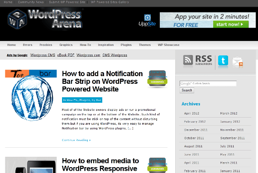The width and height of the screenshot is (258, 173).
Task: Open April 2011 archive
Action: [191, 163]
